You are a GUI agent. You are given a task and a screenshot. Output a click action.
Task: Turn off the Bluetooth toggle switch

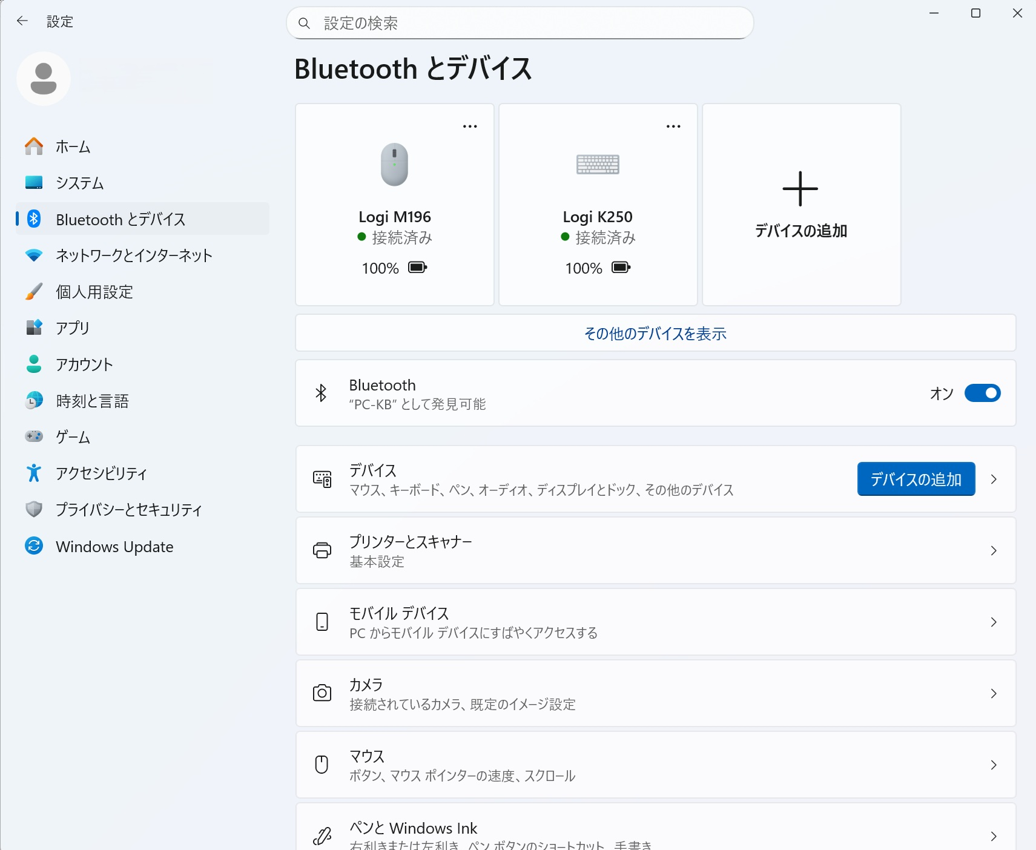coord(982,394)
